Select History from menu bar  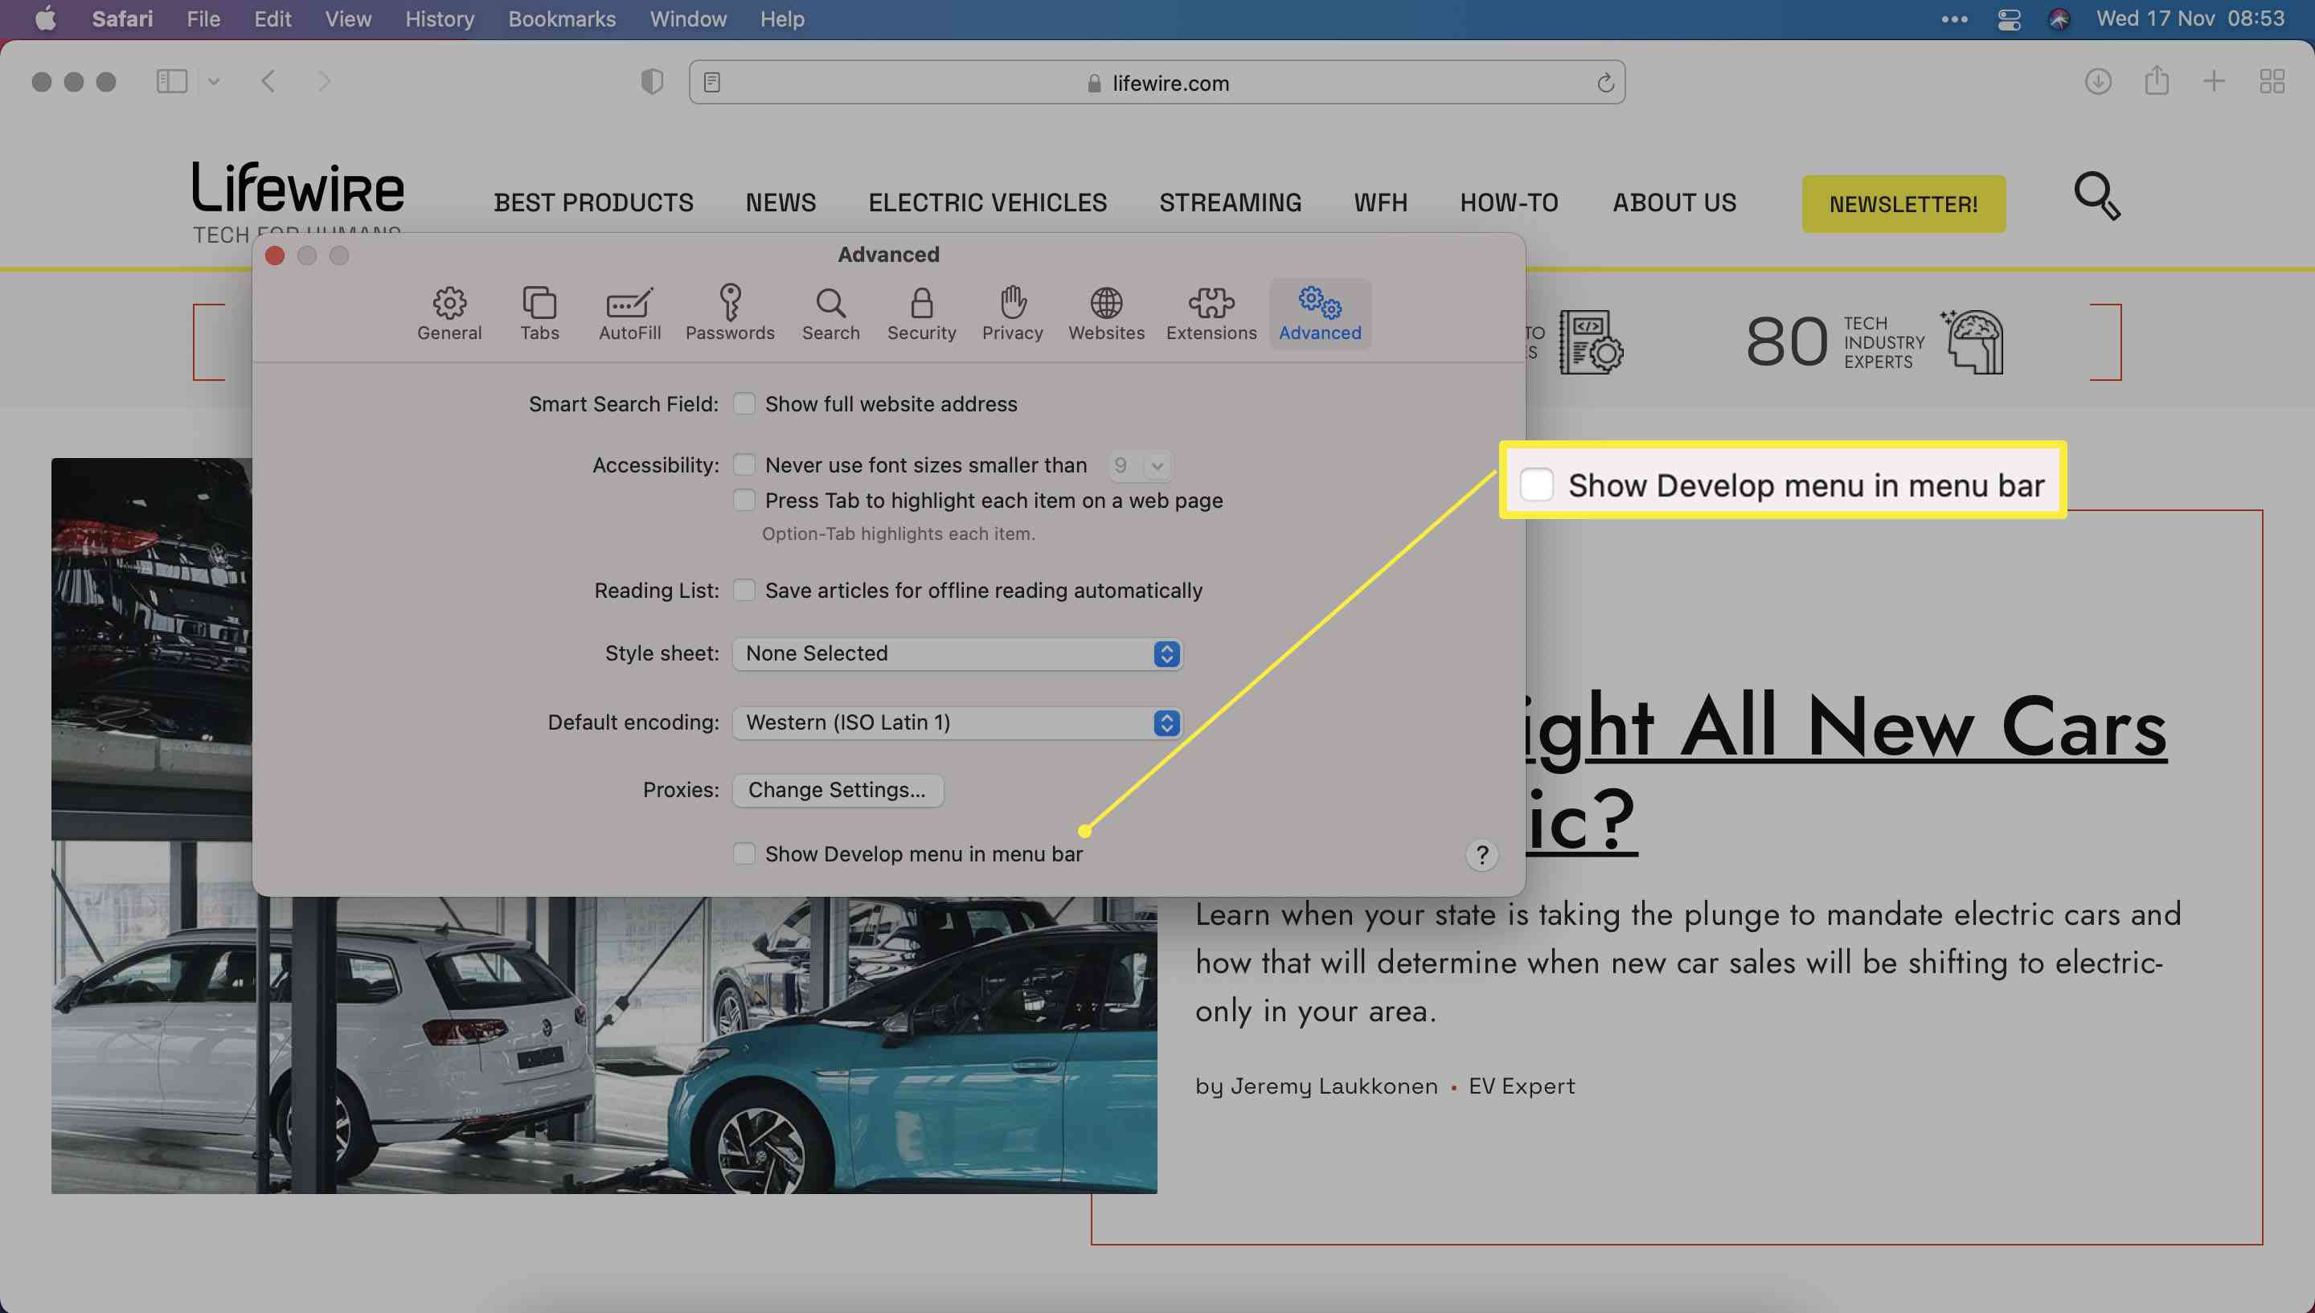coord(437,19)
